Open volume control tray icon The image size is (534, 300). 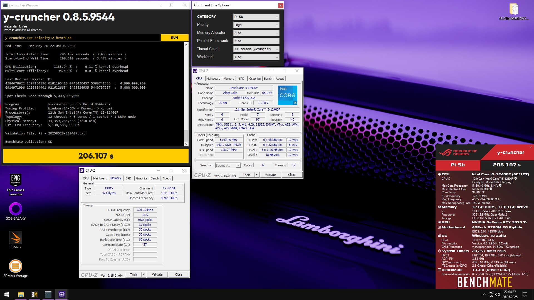coord(498,294)
